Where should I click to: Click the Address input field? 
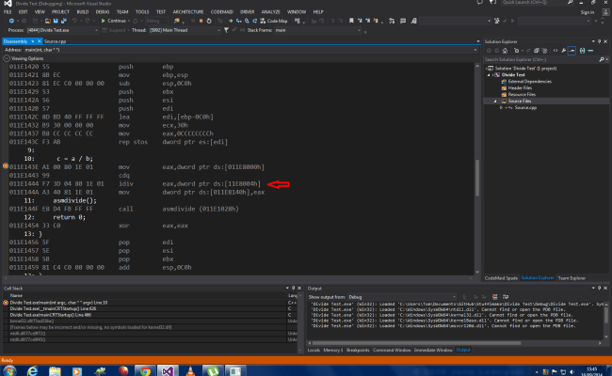click(x=249, y=50)
